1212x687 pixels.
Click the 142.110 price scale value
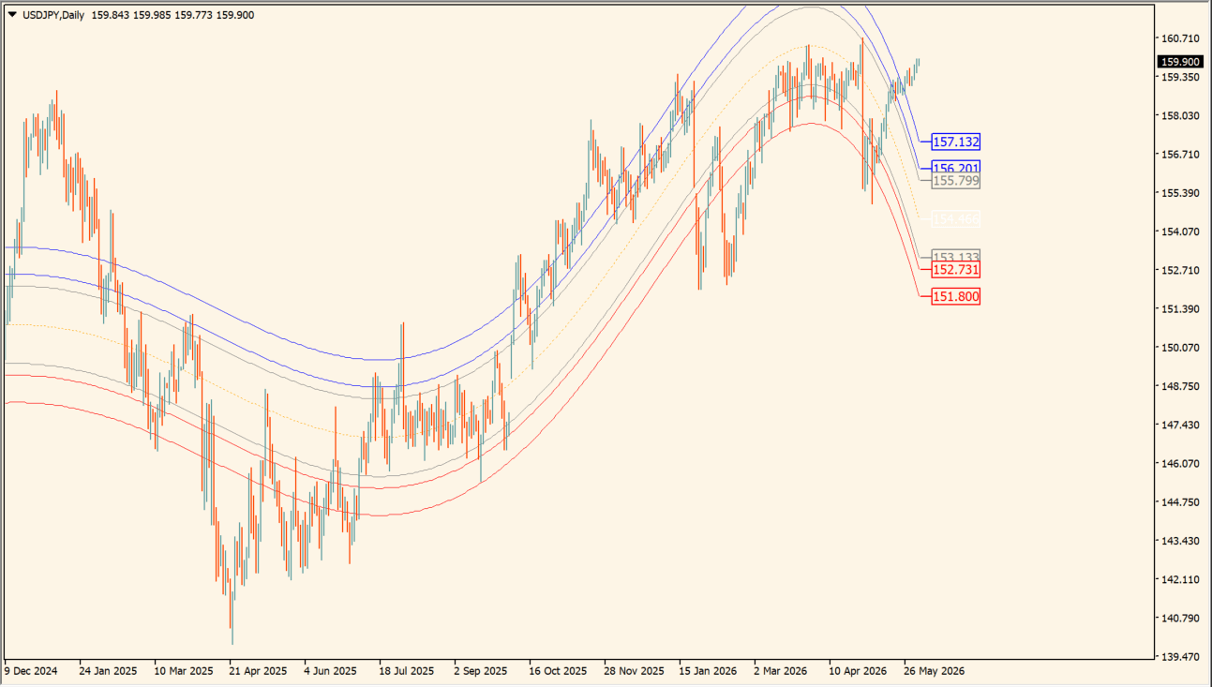tap(1180, 580)
